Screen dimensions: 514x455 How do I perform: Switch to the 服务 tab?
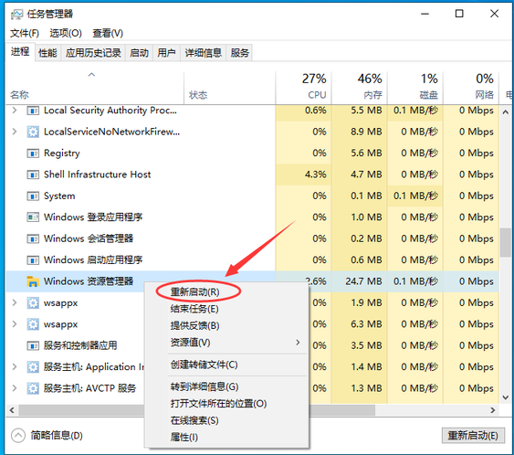(x=239, y=53)
